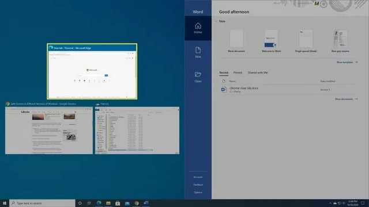This screenshot has width=369, height=207.
Task: Open the Action Center notifications icon
Action: pos(363,203)
